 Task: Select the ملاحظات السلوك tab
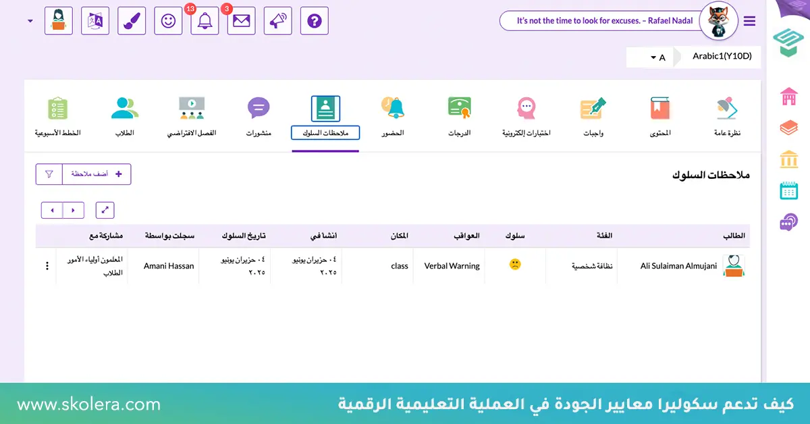point(325,116)
